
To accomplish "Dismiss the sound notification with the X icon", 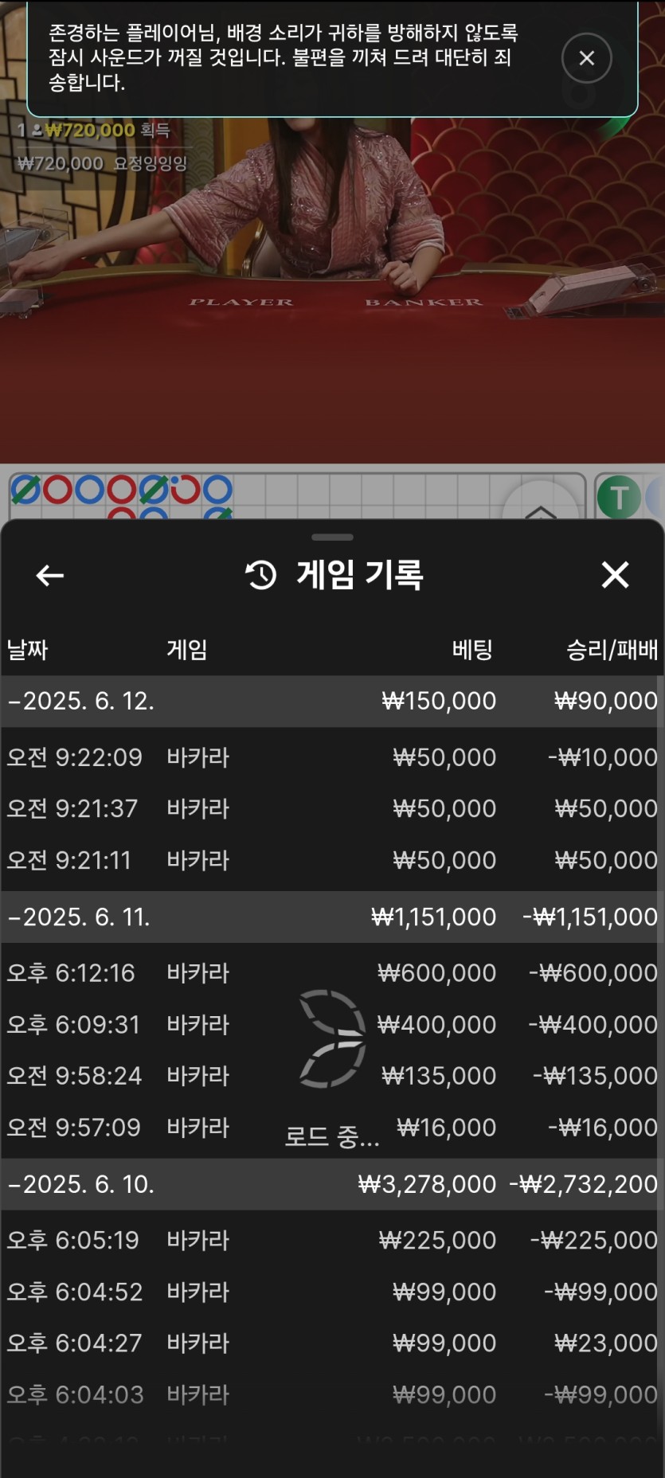I will pos(586,58).
